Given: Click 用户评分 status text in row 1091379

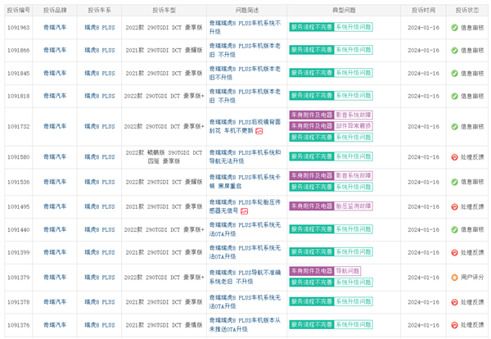Looking at the screenshot, I should (x=472, y=278).
